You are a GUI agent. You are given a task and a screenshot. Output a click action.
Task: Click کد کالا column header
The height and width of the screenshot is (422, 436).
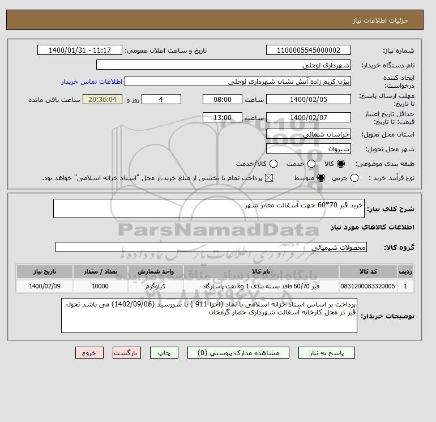click(368, 271)
